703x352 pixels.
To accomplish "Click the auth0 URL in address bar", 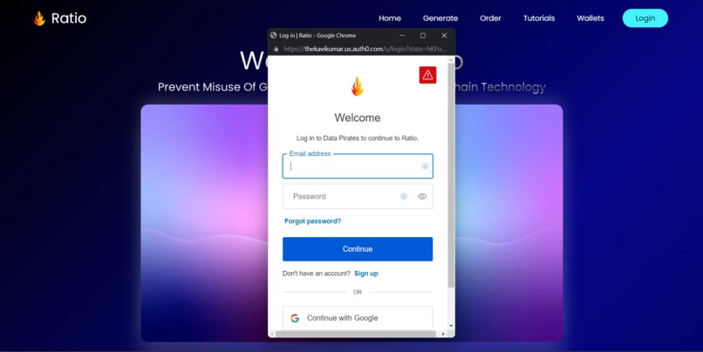I will click(x=365, y=50).
